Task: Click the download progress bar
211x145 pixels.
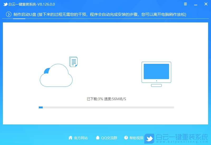Action: (106, 107)
